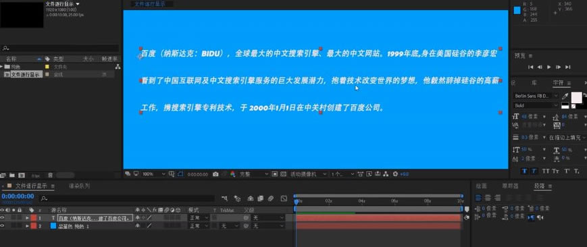The width and height of the screenshot is (587, 247).
Task: Toggle the mask and shape path visibility
Action: [x=180, y=174]
